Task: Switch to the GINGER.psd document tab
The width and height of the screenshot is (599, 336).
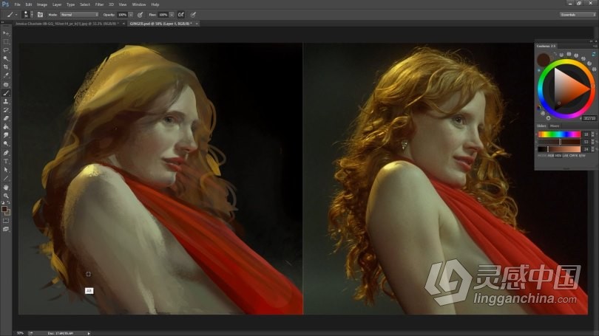Action: click(x=160, y=24)
